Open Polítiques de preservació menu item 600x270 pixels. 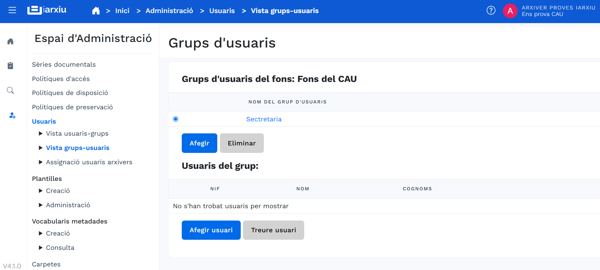pos(72,107)
